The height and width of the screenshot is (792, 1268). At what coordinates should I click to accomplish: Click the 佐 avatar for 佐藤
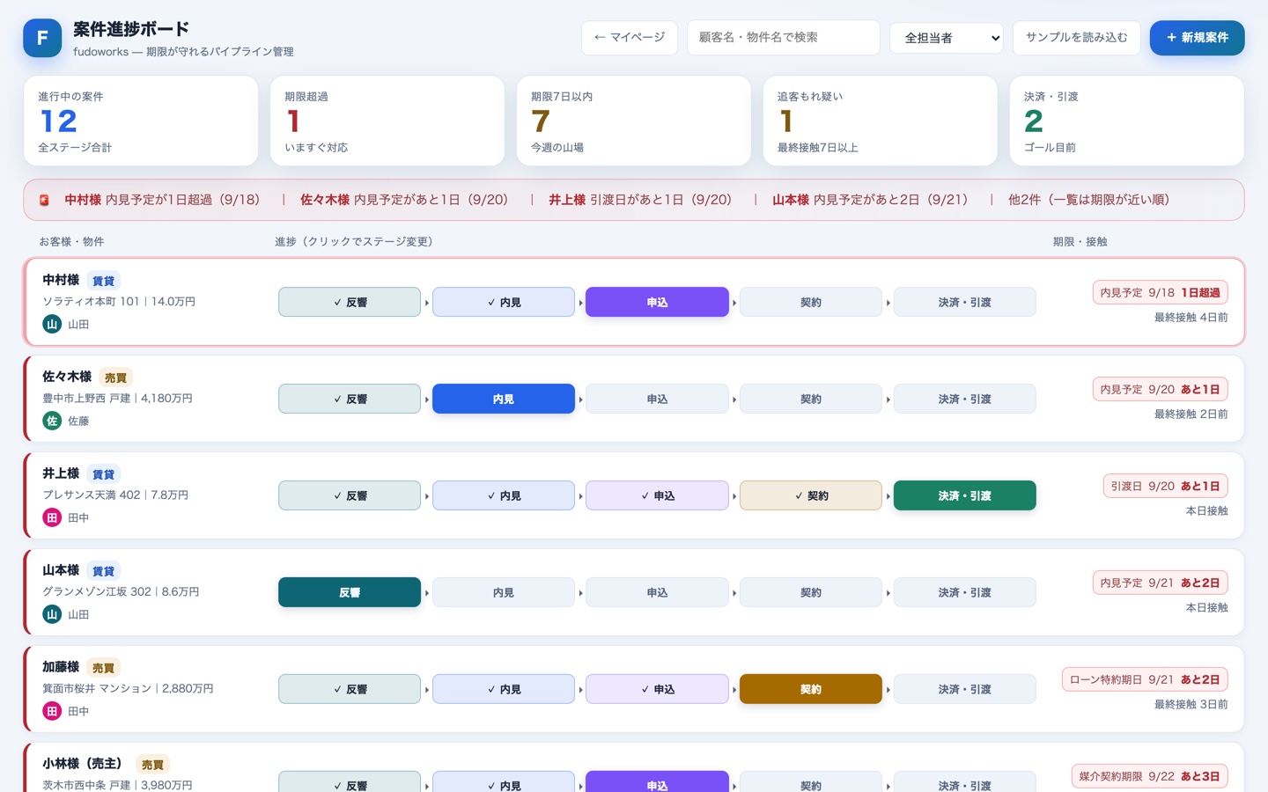pyautogui.click(x=52, y=421)
